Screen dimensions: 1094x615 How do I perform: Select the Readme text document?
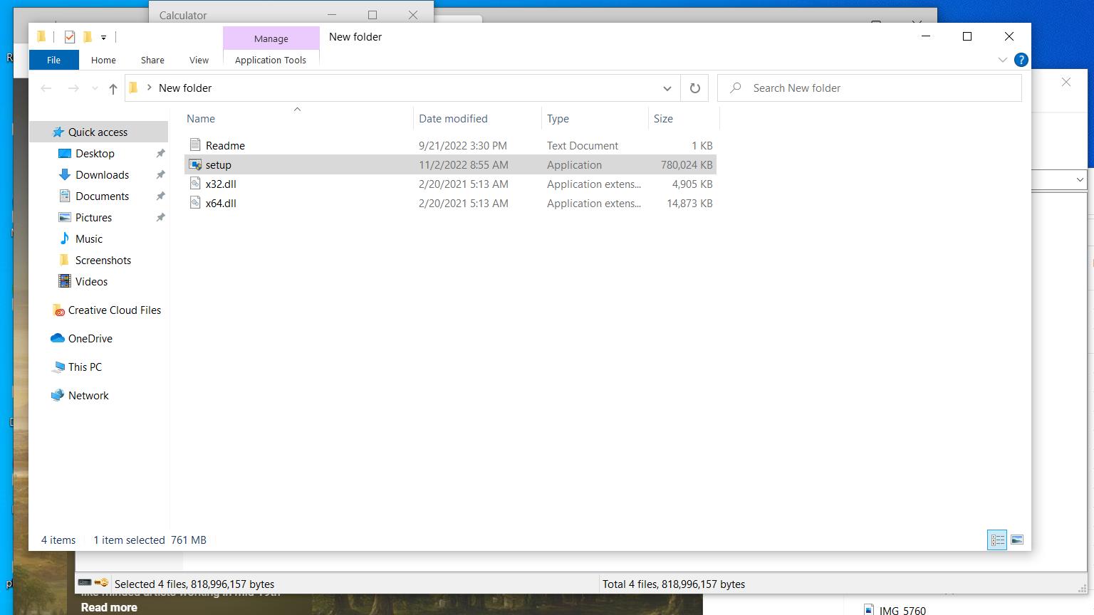point(225,146)
